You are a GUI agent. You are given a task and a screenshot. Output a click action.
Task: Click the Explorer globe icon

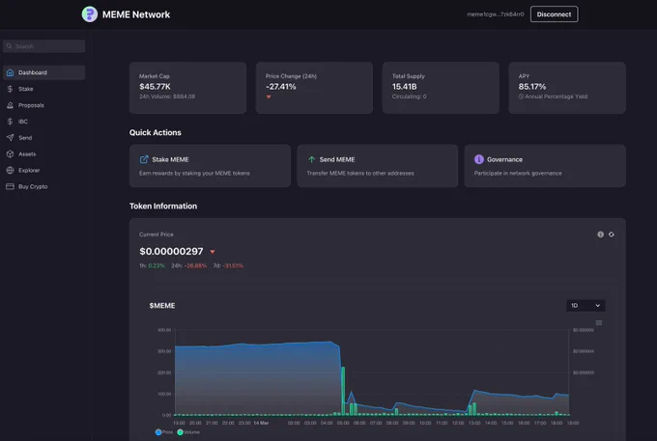10,170
